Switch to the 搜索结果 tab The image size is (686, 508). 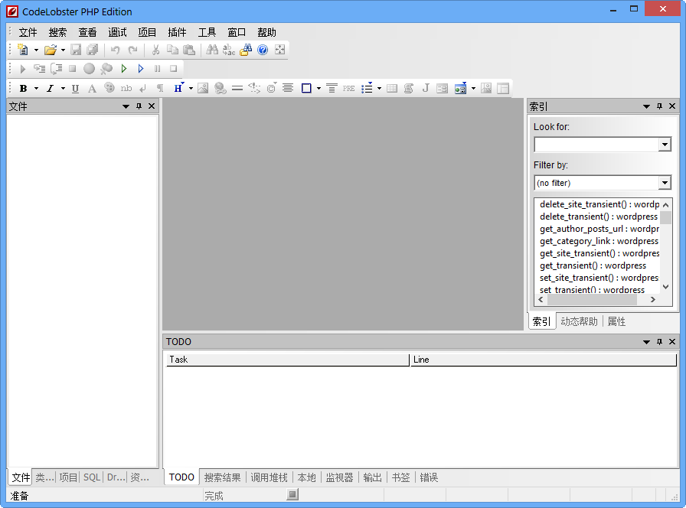(x=222, y=477)
